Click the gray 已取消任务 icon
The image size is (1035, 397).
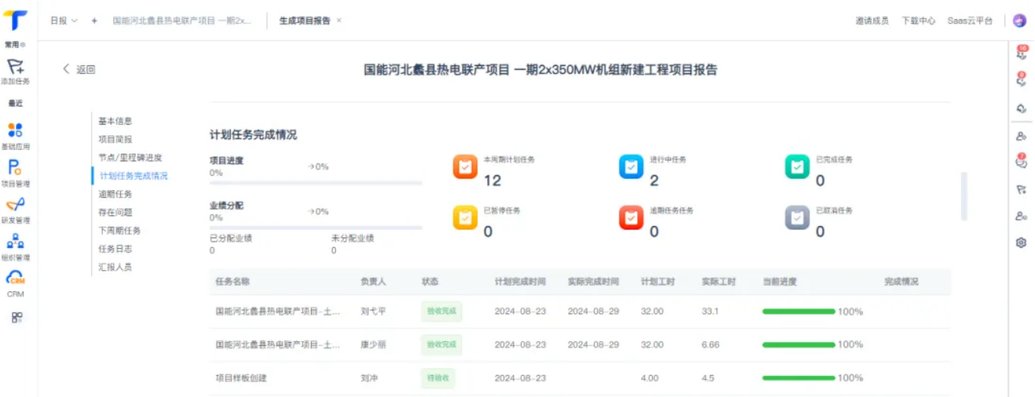797,218
